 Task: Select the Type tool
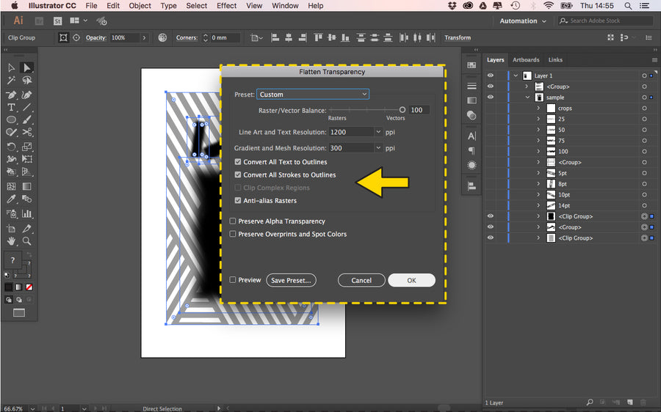point(12,107)
